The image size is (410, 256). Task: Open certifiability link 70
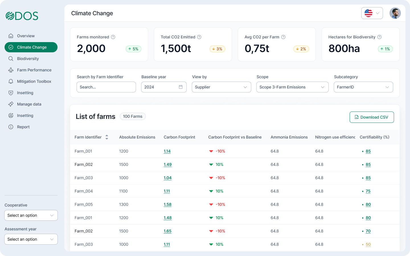(368, 231)
